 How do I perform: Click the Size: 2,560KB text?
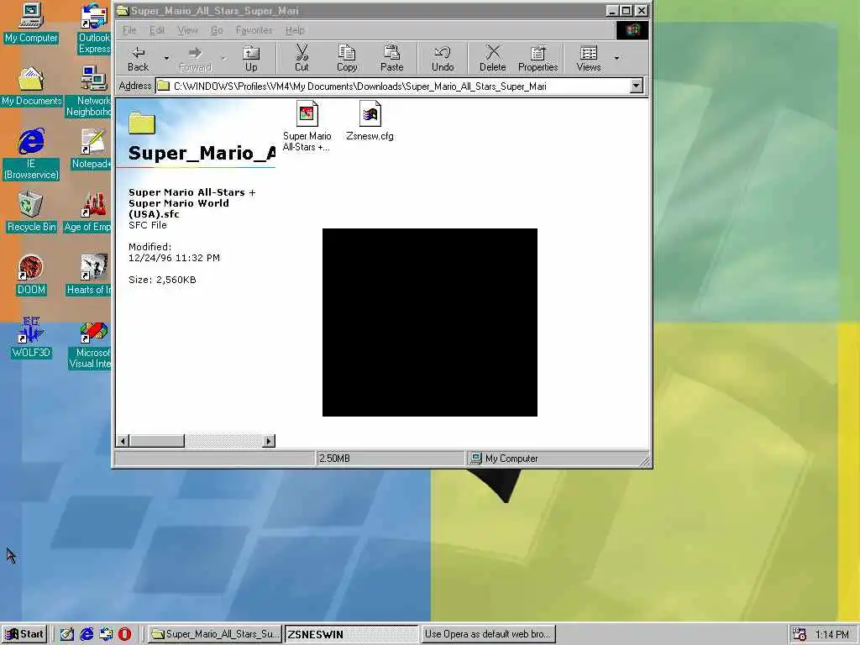pos(162,280)
